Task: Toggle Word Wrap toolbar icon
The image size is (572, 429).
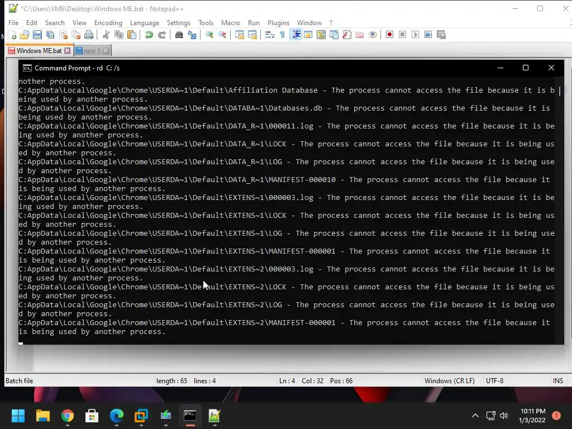Action: 270,35
